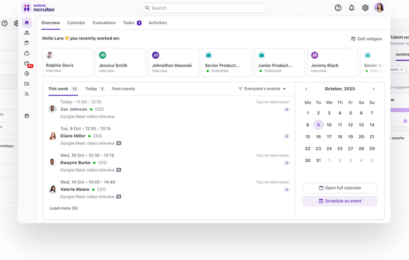Image resolution: width=409 pixels, height=260 pixels.
Task: Open the settings gear icon in header
Action: coord(365,8)
